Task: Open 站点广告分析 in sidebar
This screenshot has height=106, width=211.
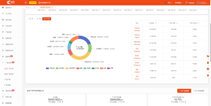Action: (9, 74)
